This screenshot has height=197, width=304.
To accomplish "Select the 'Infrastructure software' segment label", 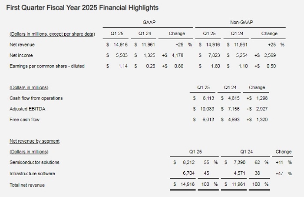I will 33,174.
